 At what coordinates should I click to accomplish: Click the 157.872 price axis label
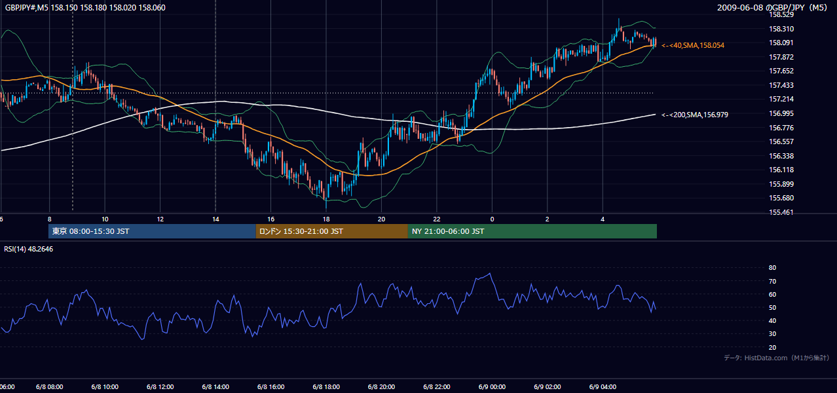pyautogui.click(x=782, y=57)
